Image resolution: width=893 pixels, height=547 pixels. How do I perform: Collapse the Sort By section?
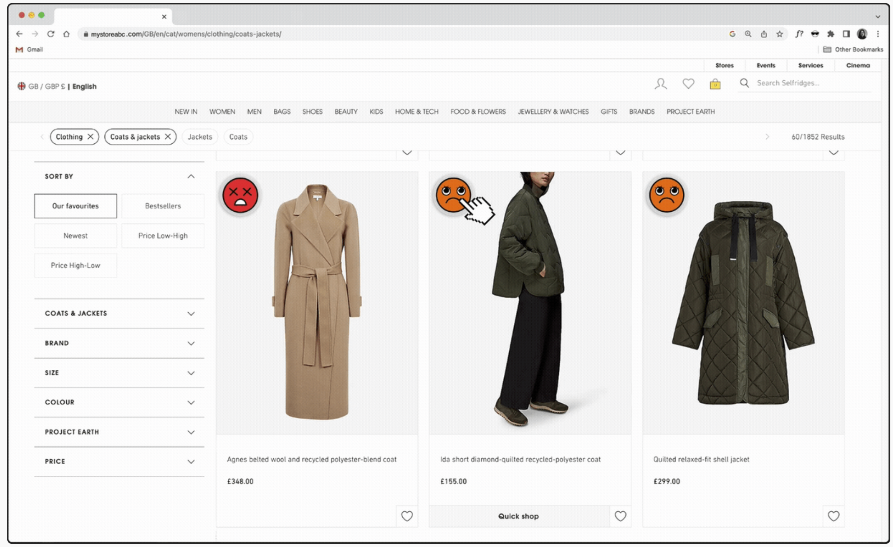[x=191, y=176]
